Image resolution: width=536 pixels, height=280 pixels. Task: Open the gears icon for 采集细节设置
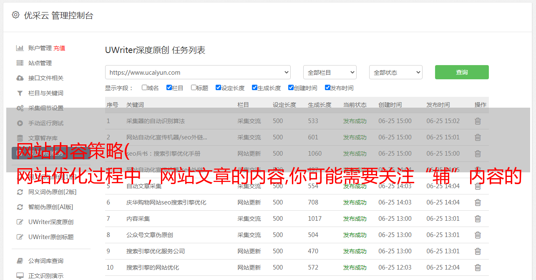(x=20, y=108)
